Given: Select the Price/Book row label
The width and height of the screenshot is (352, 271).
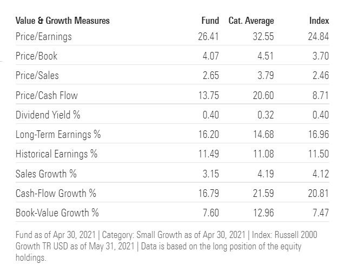Looking at the screenshot, I should pos(36,56).
